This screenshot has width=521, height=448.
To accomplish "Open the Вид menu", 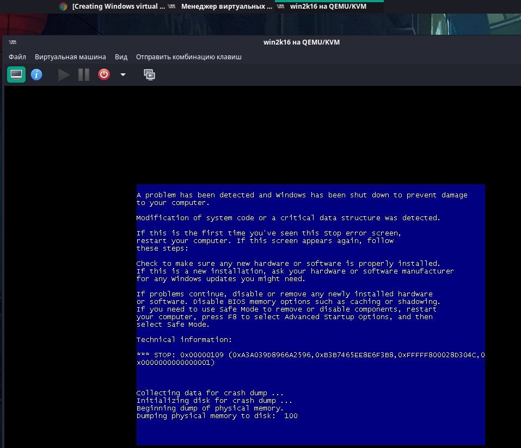I will [121, 57].
